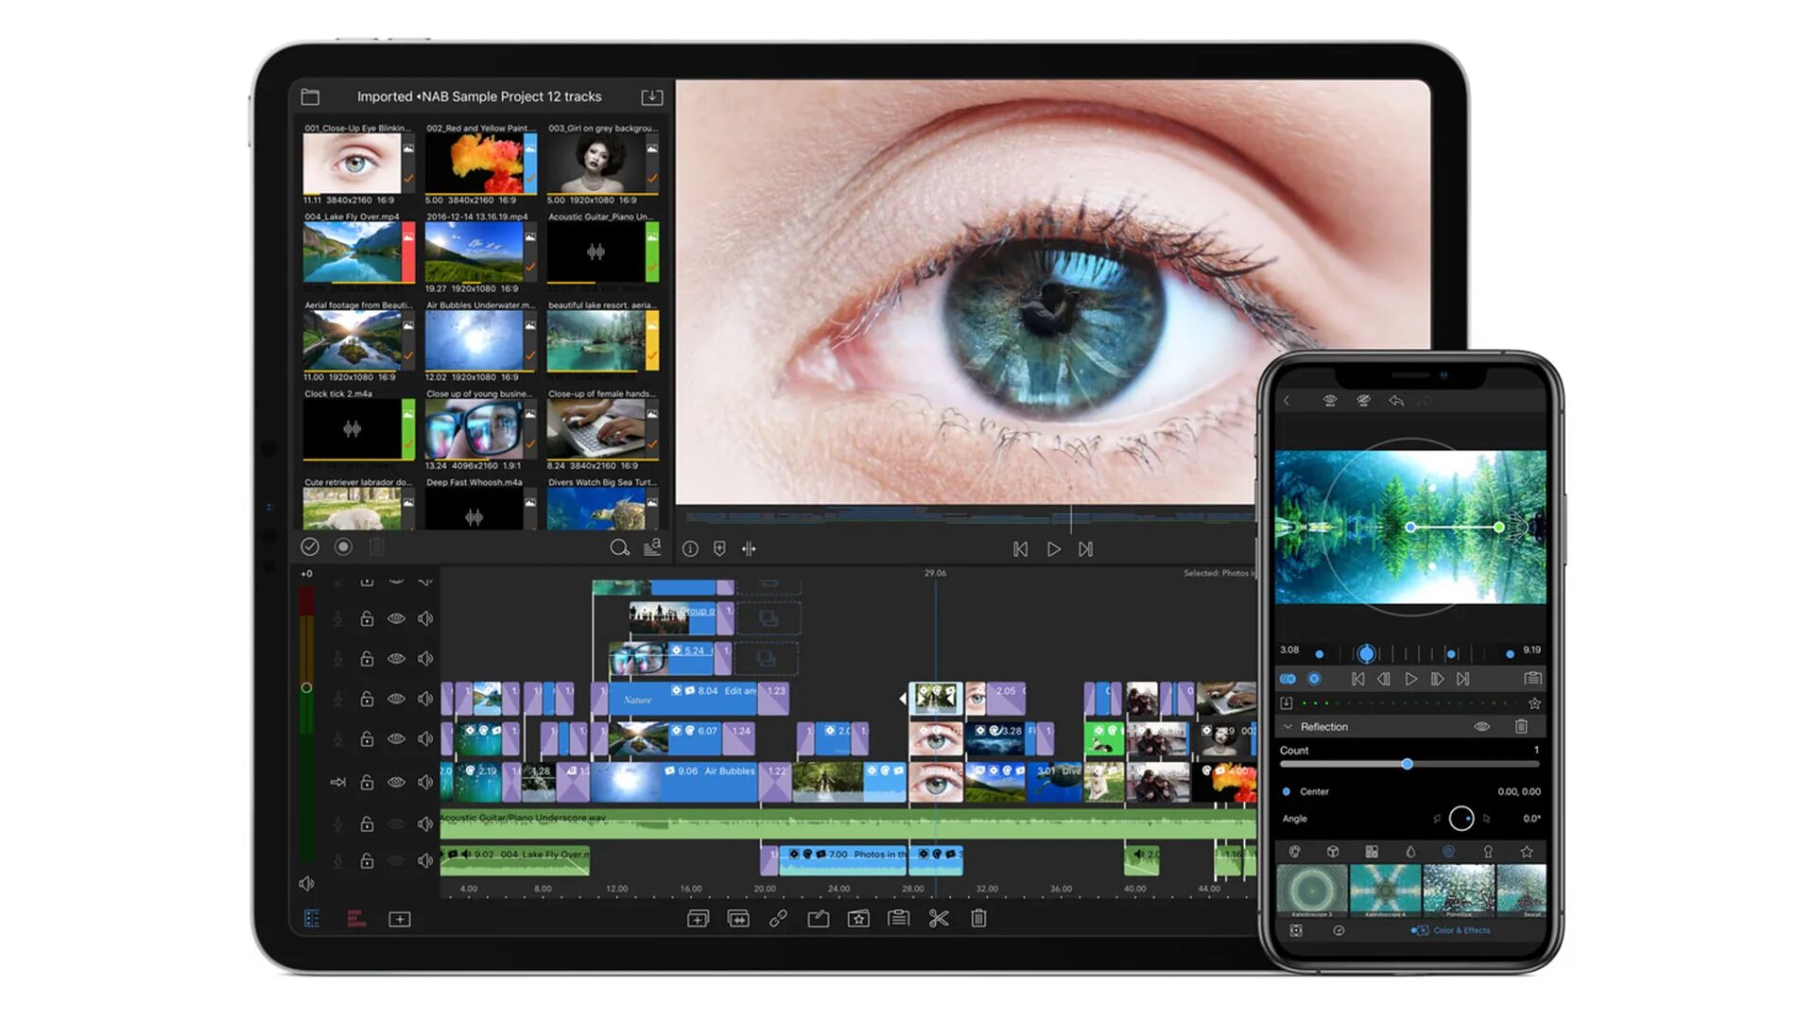Click the clip info icon
The image size is (1815, 1021).
pyautogui.click(x=690, y=549)
